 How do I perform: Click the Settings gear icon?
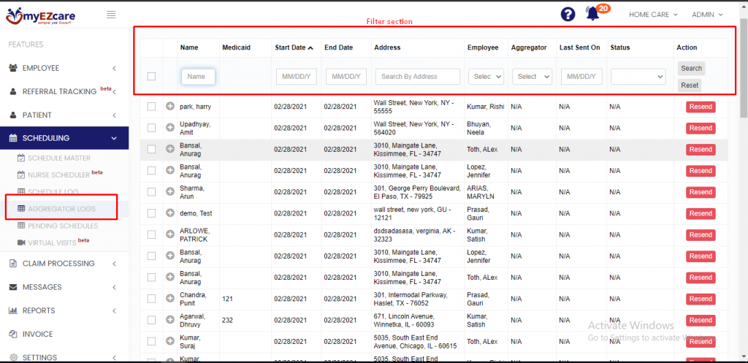[x=13, y=357]
